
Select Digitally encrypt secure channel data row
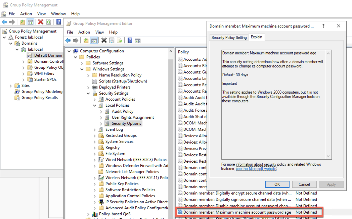pos(248,193)
